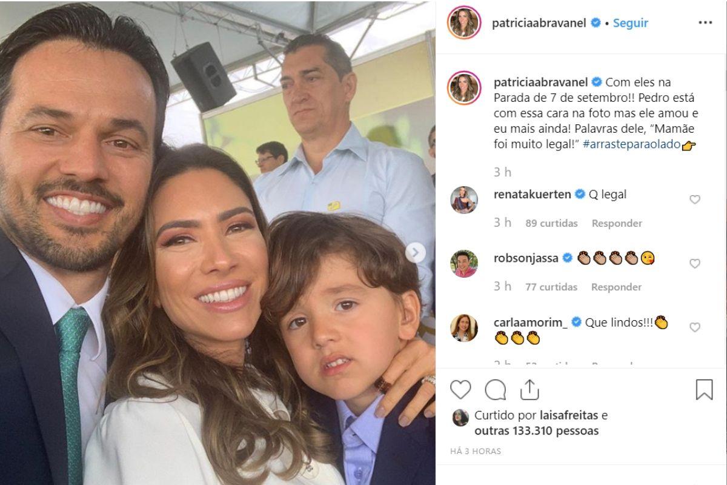The height and width of the screenshot is (485, 727).
Task: View the 89 curtidas on renatakuerten's comment
Action: pos(551,223)
